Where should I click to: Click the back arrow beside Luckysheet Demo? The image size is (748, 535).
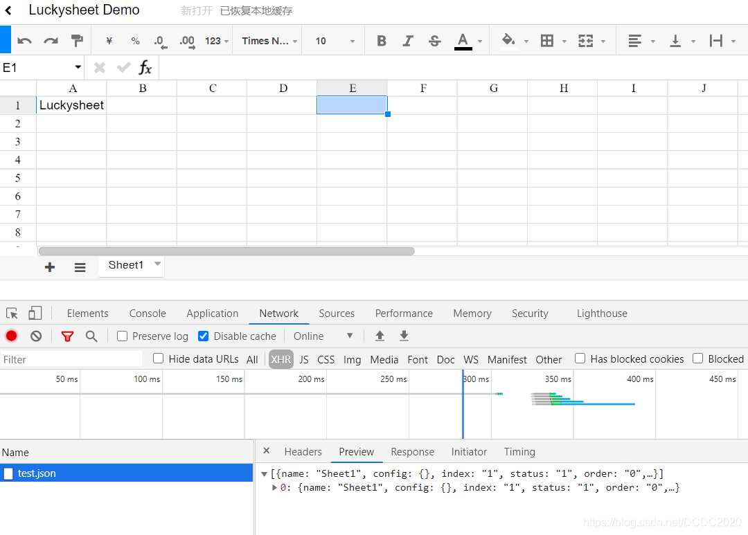pos(8,10)
